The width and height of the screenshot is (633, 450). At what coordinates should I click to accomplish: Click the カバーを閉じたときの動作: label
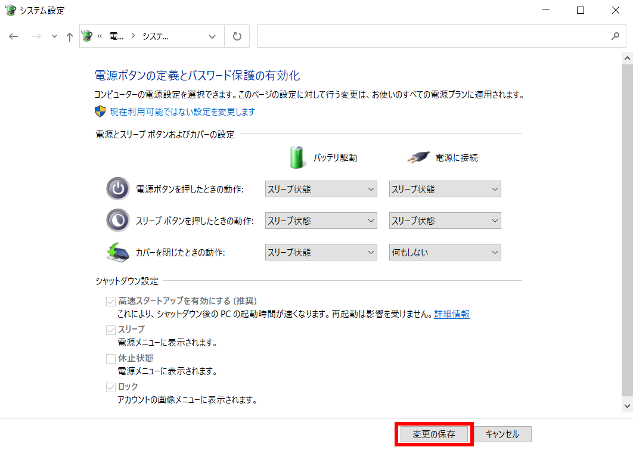pos(181,253)
